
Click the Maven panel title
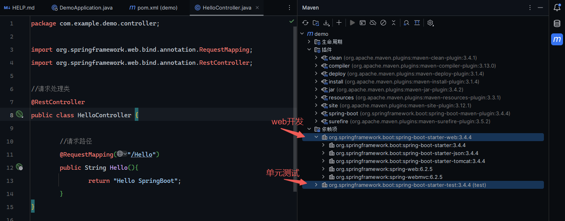click(x=311, y=8)
